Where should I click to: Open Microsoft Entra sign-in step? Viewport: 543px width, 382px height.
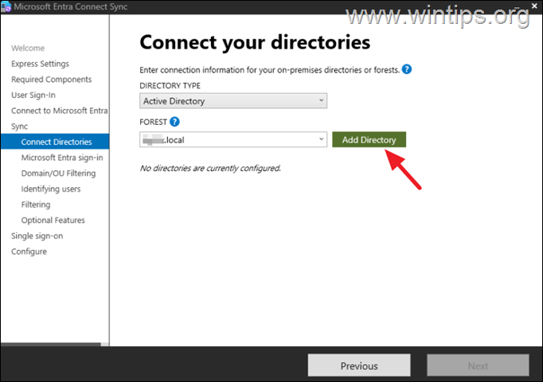coord(62,158)
